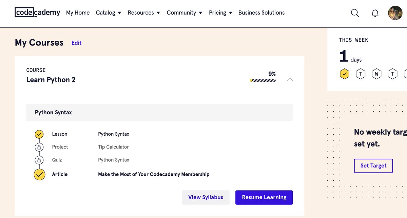Open the Python Syntax quiz entry
Viewport: 407px width, 218px height.
tap(114, 160)
